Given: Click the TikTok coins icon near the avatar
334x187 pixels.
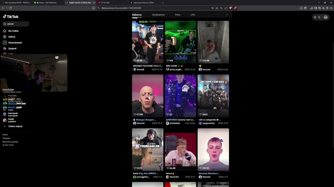Looking at the screenshot, I should point(315,17).
